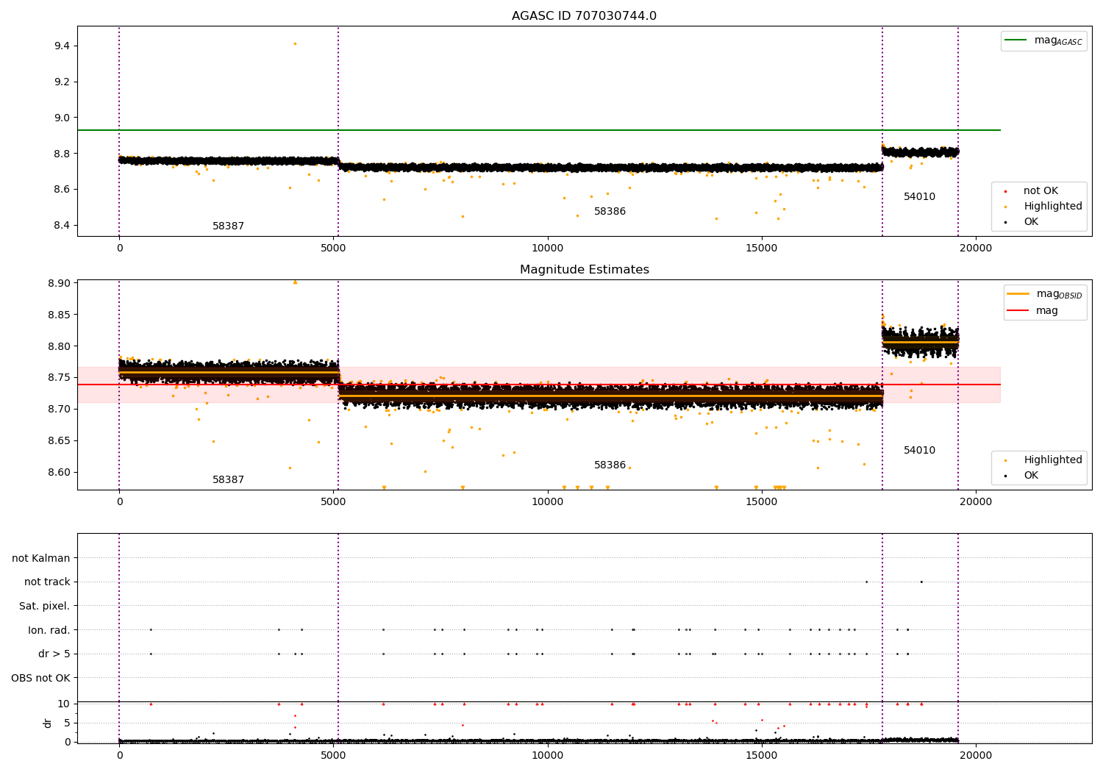Click the 10000 x-axis tick under bottom plot
This screenshot has height=772, width=1103.
pos(547,756)
